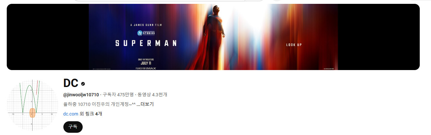This screenshot has width=431, height=135.
Task: Open the channel avatar graph picture
Action: tap(32, 105)
